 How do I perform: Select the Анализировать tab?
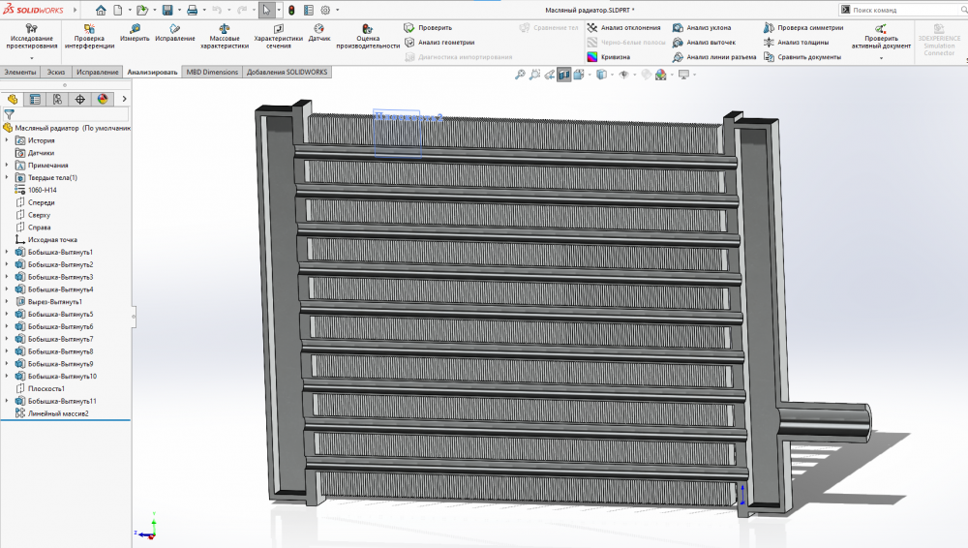tap(153, 72)
